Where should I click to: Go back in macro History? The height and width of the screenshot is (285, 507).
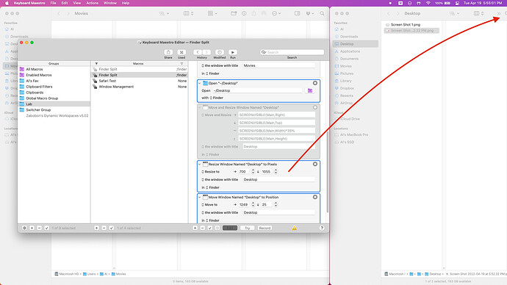[198, 52]
